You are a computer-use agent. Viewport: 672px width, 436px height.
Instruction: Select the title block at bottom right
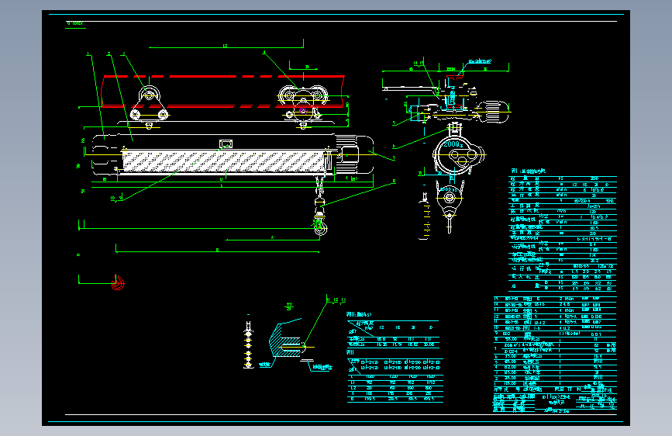pyautogui.click(x=554, y=403)
